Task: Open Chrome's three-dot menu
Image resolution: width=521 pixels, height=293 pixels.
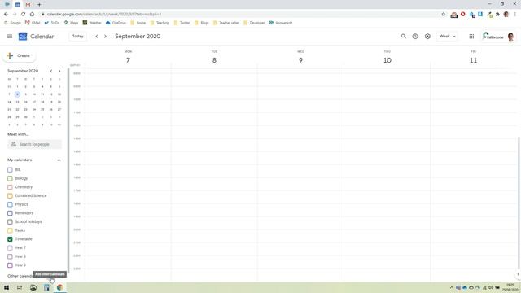Action: (515, 15)
